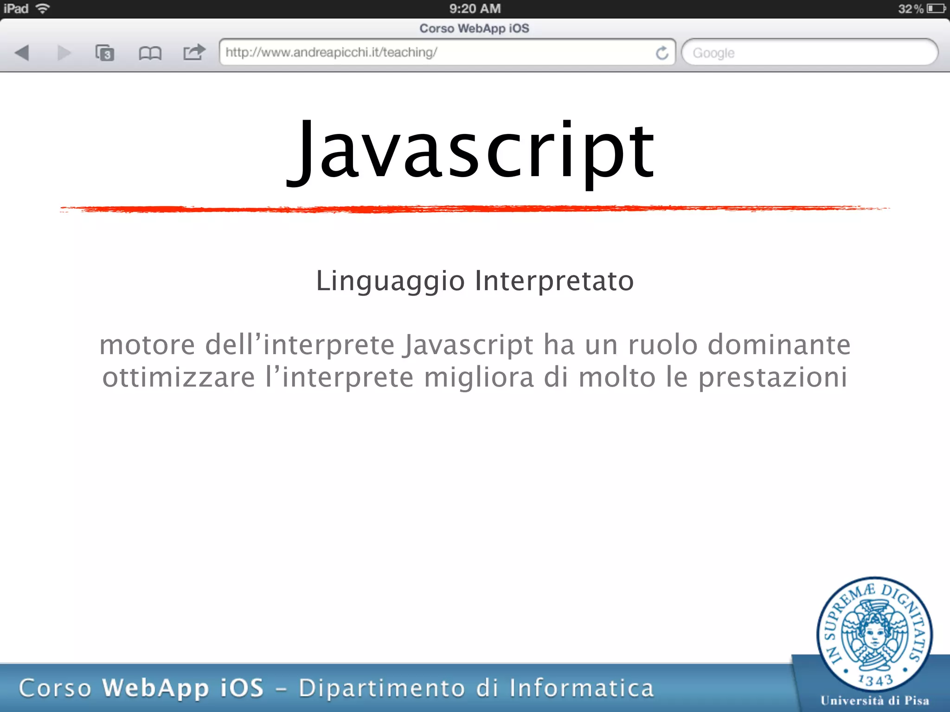Focus the Google search field
Screen dimensions: 950x712
tap(809, 52)
